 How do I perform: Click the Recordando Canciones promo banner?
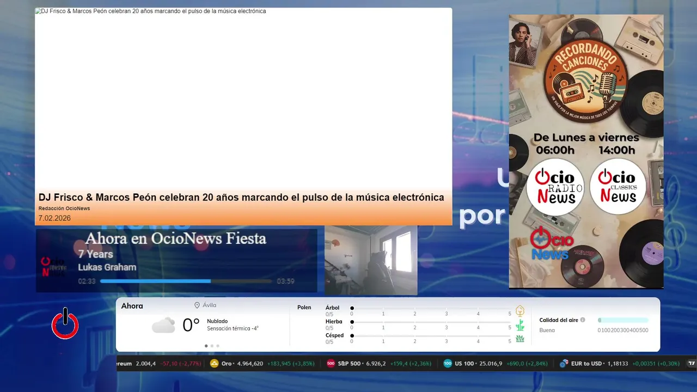(586, 151)
